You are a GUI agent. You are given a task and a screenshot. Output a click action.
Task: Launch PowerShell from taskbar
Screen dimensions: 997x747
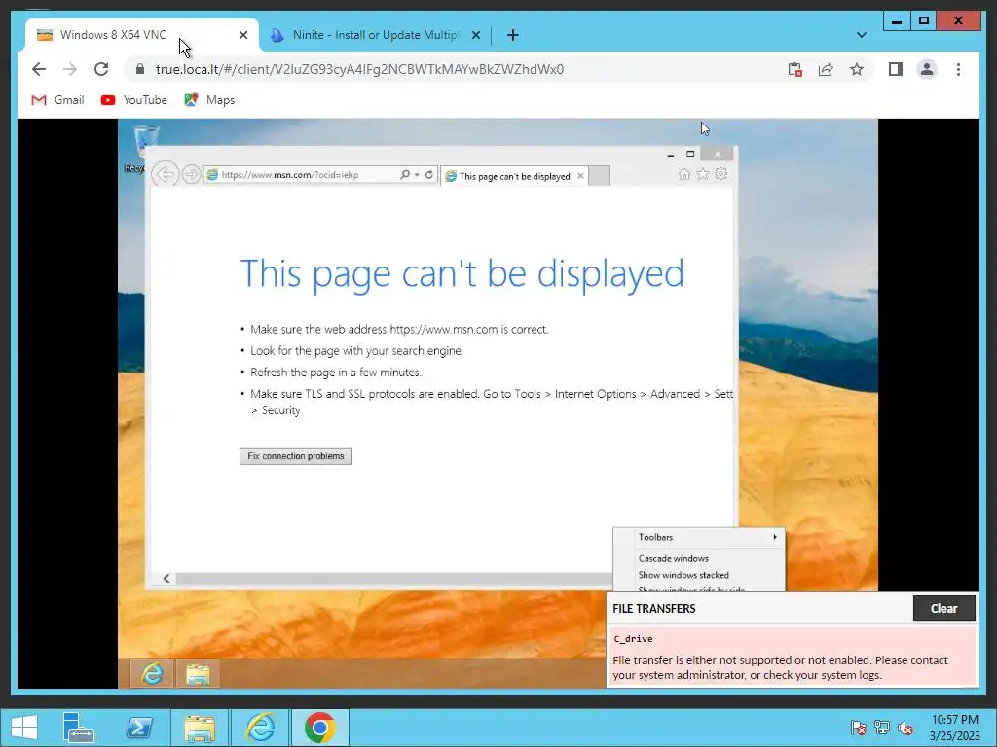(139, 728)
